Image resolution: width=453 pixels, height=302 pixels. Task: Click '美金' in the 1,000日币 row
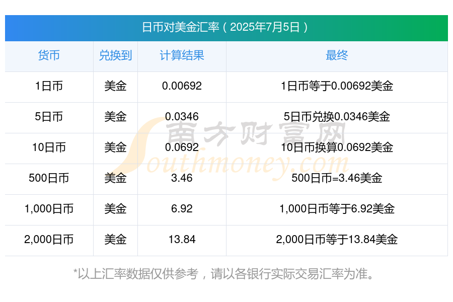coord(115,209)
